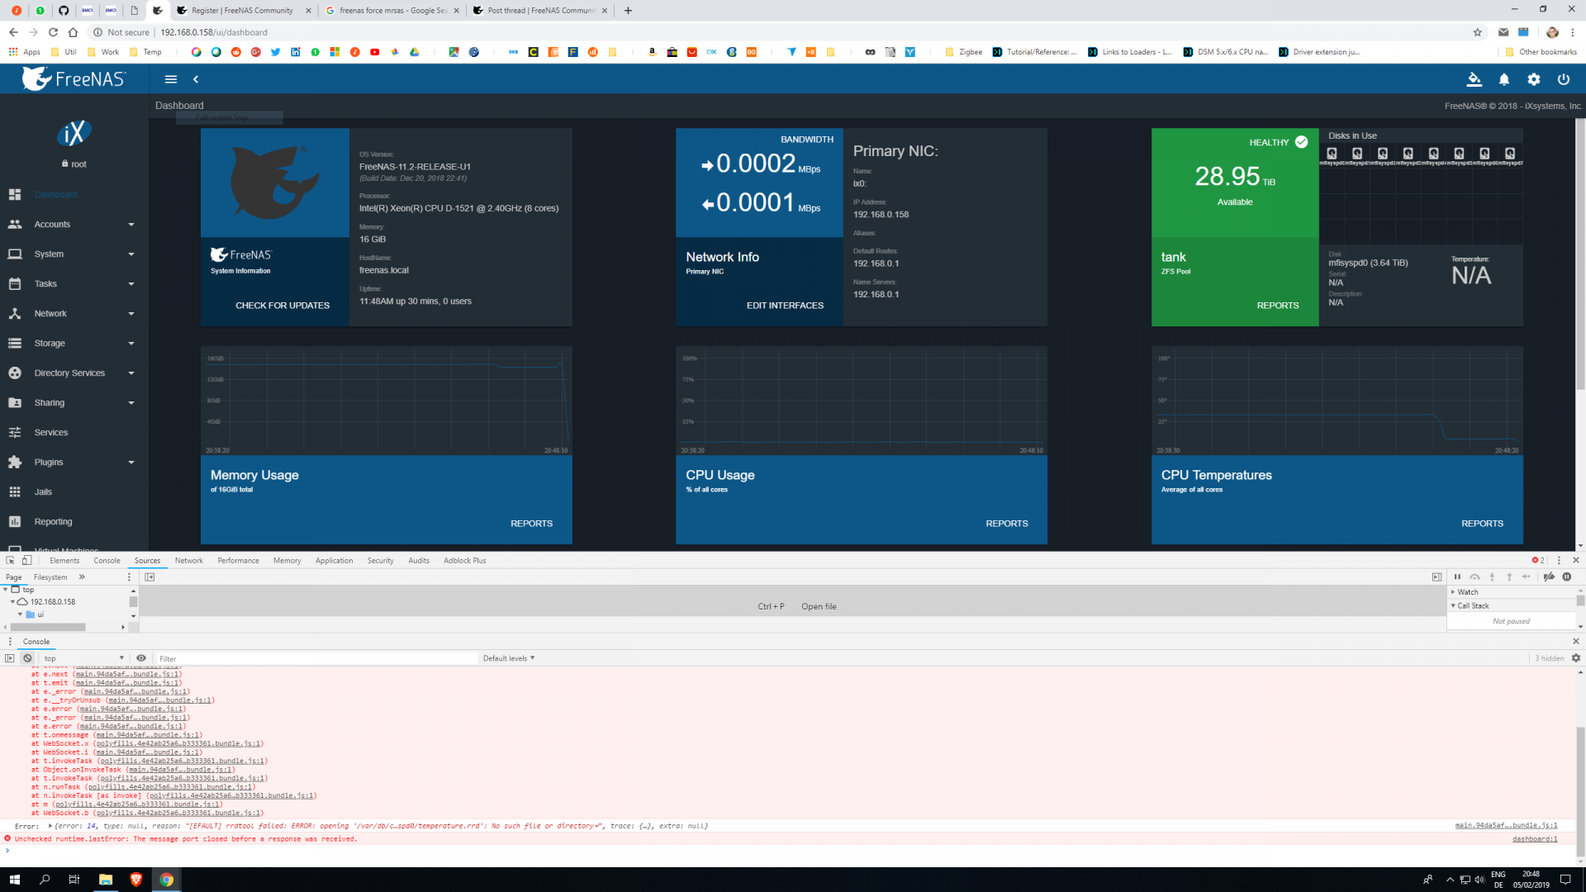
Task: Toggle the live expression eye icon
Action: tap(141, 659)
